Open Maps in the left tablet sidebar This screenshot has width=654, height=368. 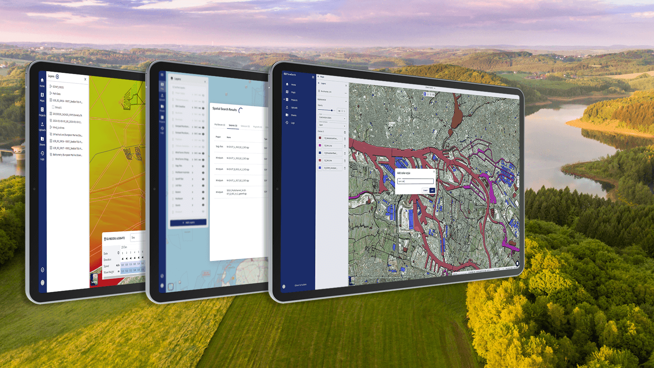click(x=42, y=96)
